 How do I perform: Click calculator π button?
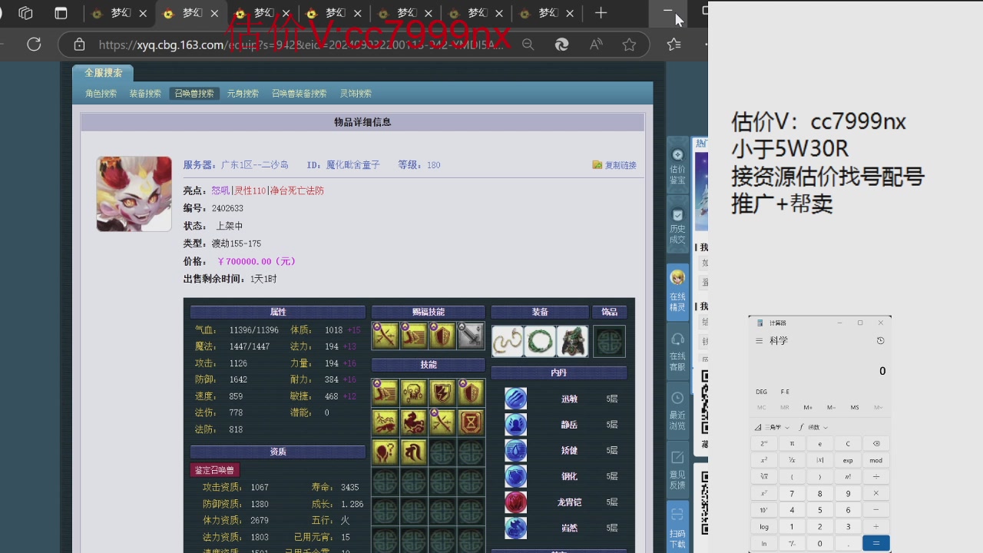(792, 443)
